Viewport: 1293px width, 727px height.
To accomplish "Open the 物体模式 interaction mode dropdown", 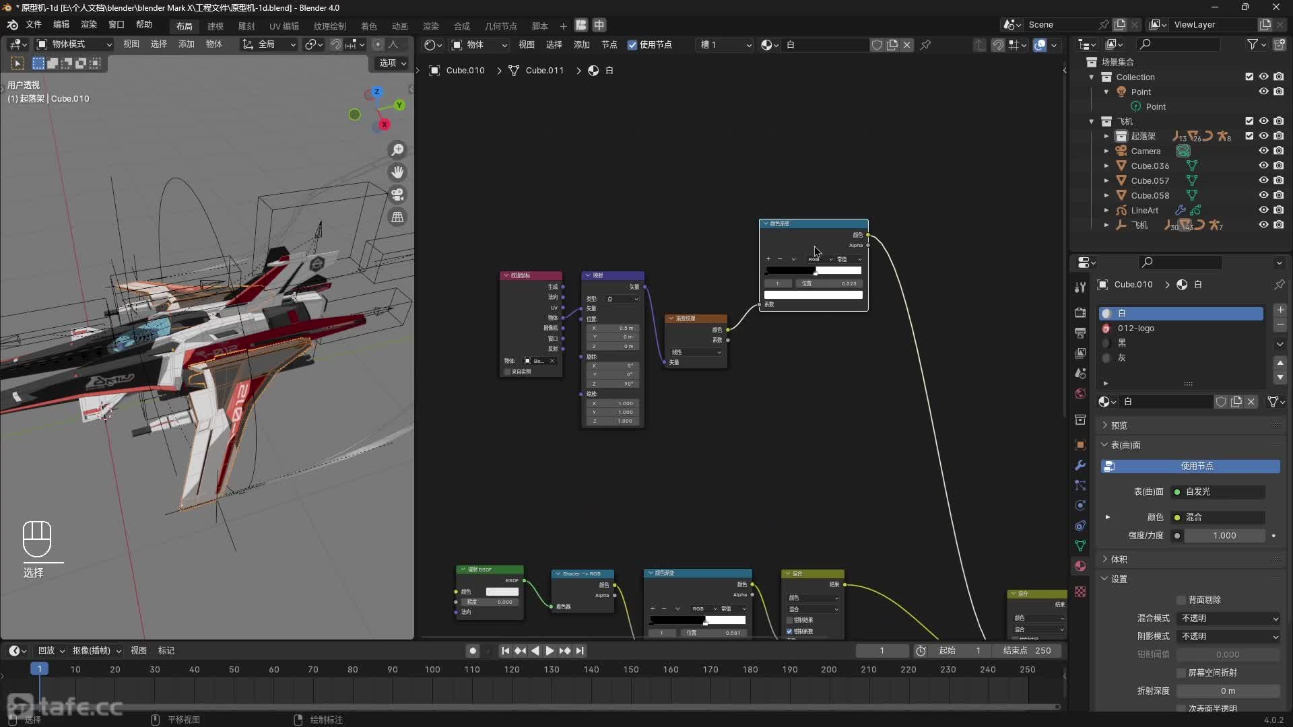I will coord(74,44).
